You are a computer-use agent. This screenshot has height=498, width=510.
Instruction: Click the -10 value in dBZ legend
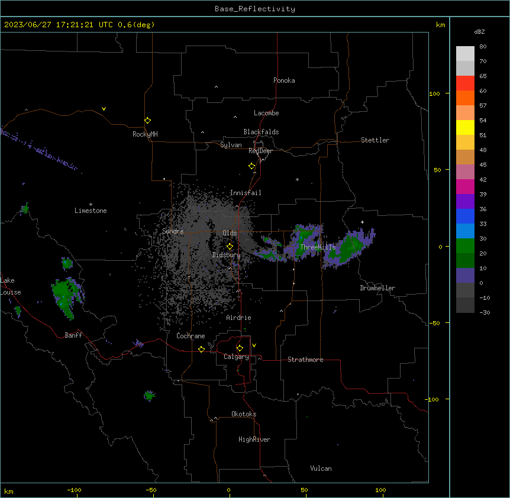pos(485,297)
